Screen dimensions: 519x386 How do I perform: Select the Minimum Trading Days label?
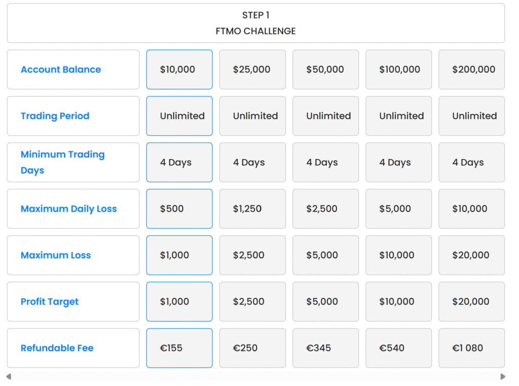[x=62, y=162]
